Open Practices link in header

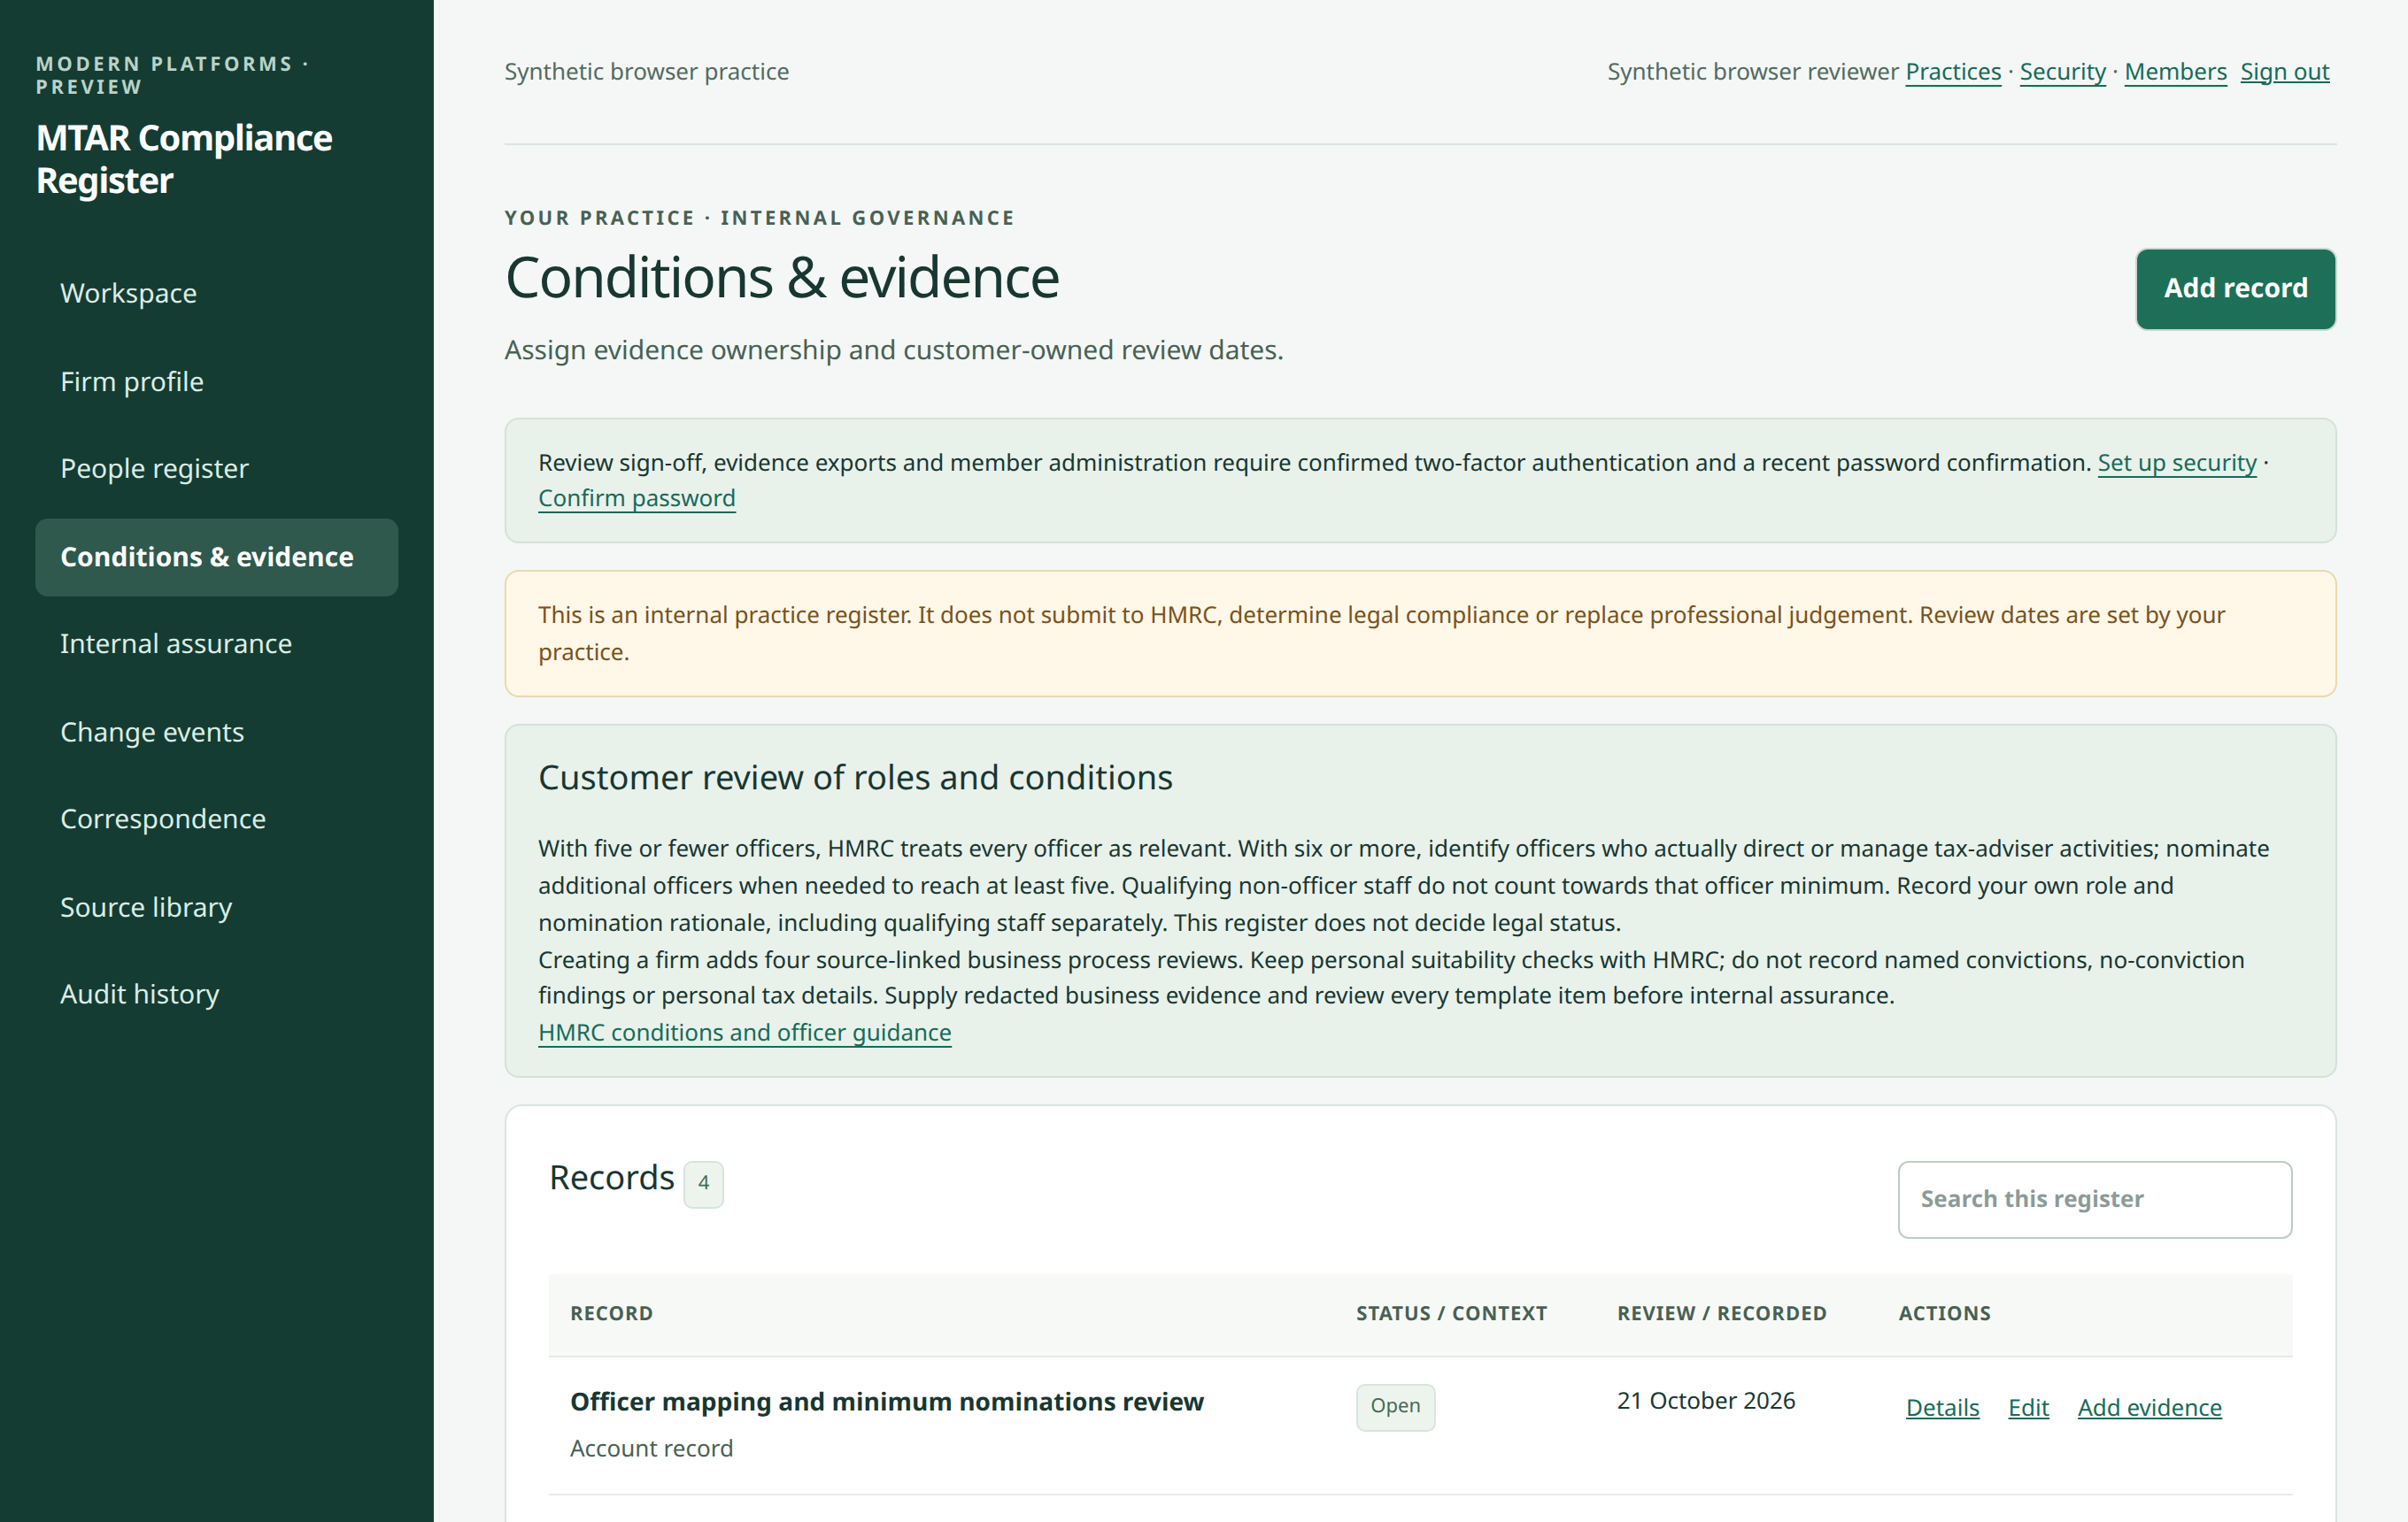coord(1952,72)
